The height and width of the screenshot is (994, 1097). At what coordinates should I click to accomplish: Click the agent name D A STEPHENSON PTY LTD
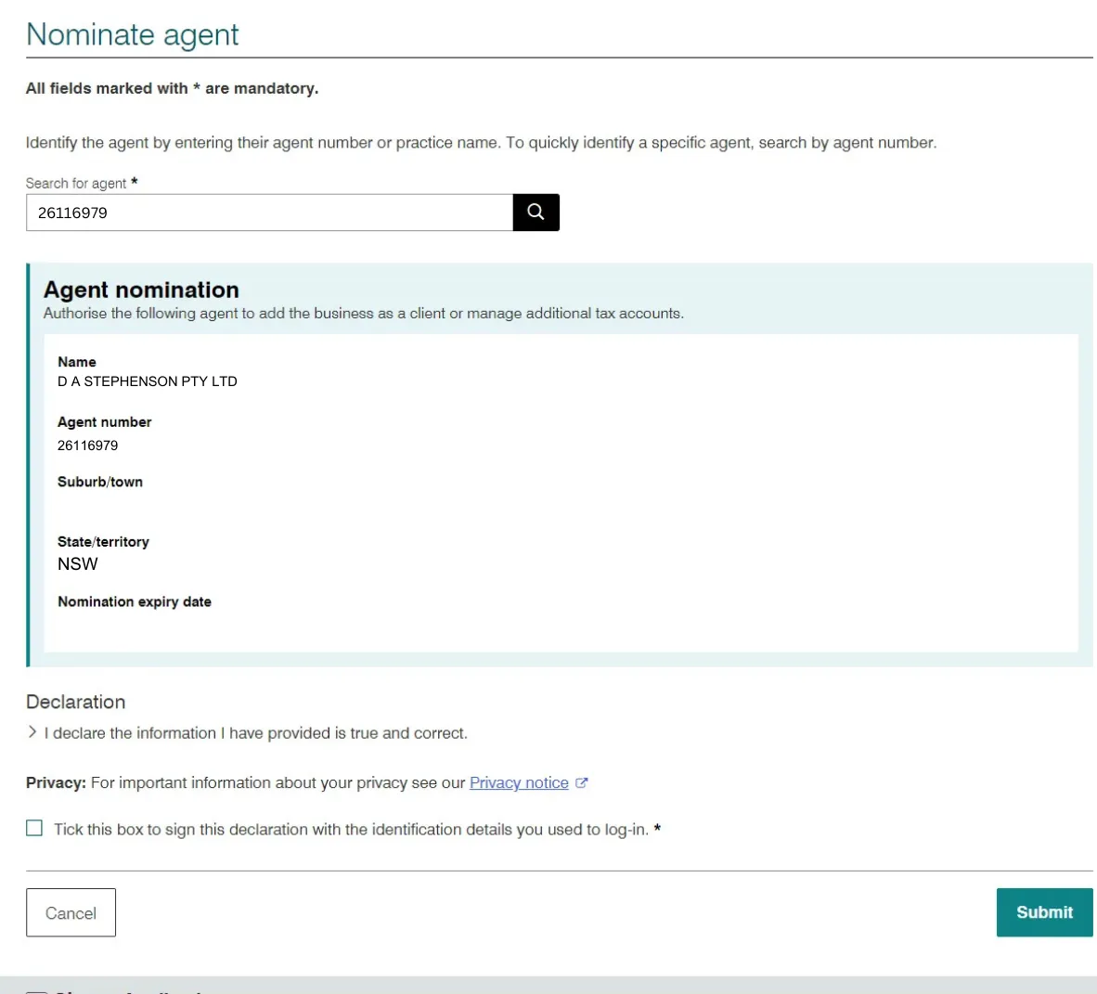point(147,381)
